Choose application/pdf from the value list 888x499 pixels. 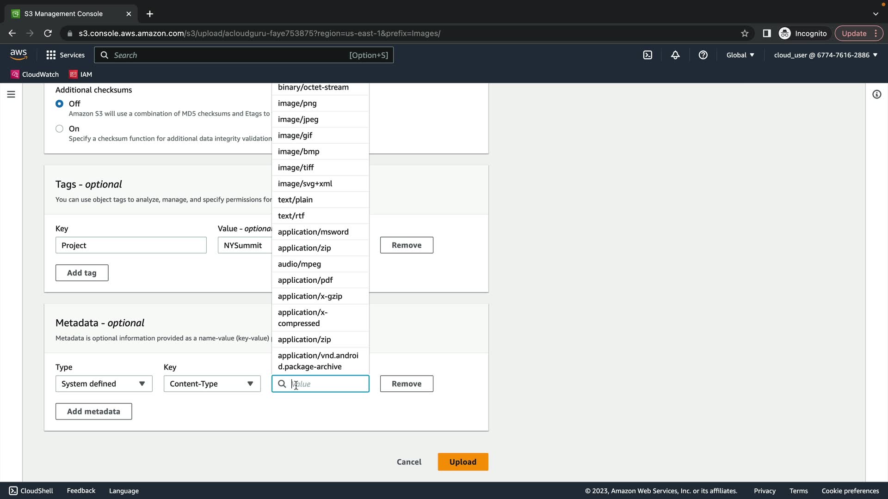[x=305, y=280]
